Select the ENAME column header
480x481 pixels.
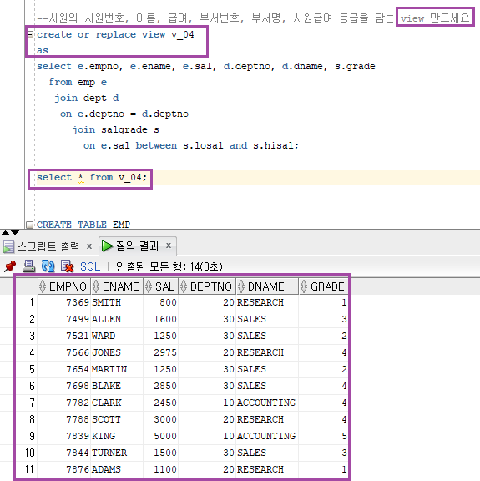[117, 286]
